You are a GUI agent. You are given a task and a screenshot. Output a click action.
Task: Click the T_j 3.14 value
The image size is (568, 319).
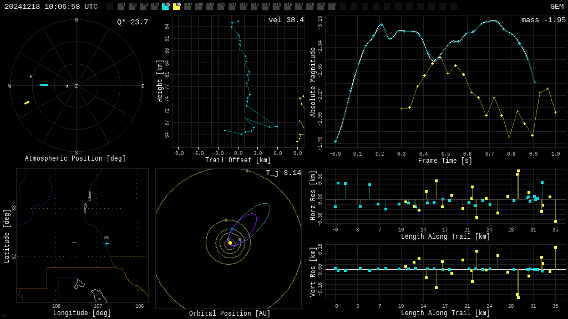(x=283, y=173)
